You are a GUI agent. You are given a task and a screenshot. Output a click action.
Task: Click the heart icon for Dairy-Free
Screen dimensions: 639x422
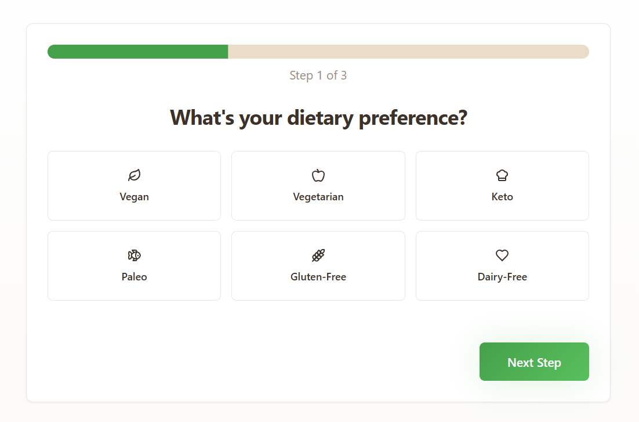point(502,255)
